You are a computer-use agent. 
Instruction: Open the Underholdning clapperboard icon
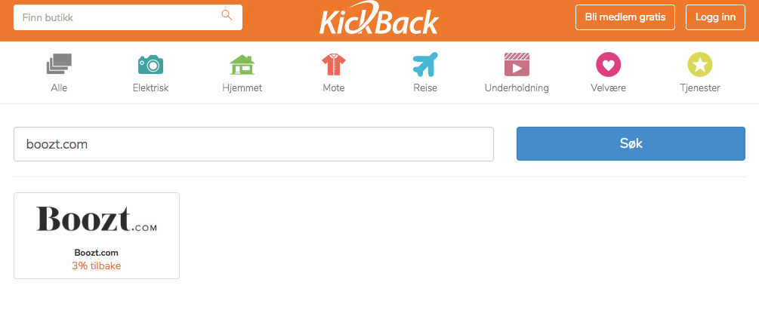coord(517,64)
